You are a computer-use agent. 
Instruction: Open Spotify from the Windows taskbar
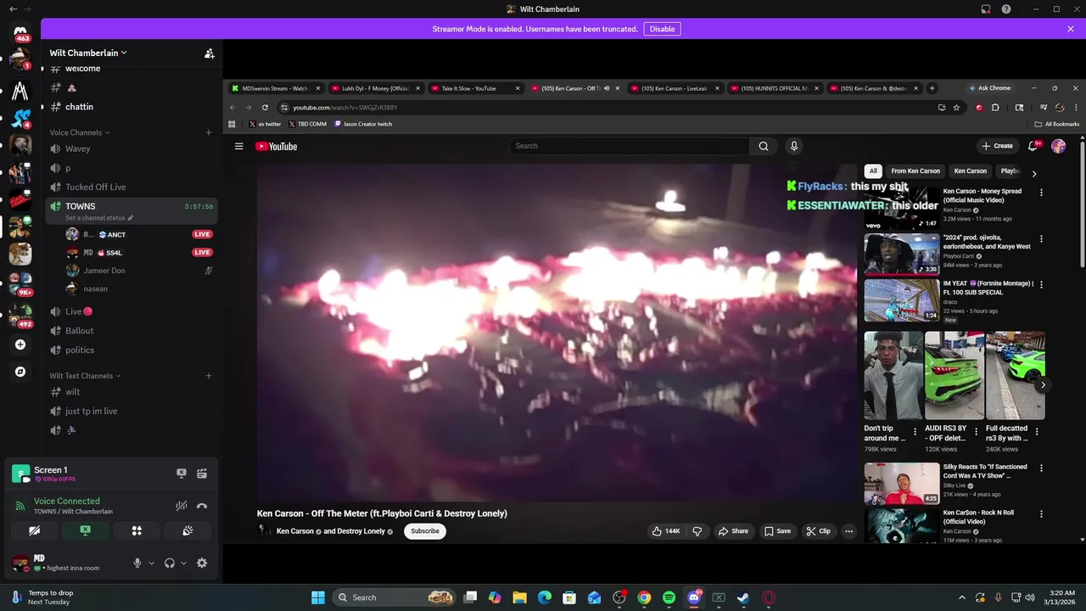pyautogui.click(x=669, y=597)
